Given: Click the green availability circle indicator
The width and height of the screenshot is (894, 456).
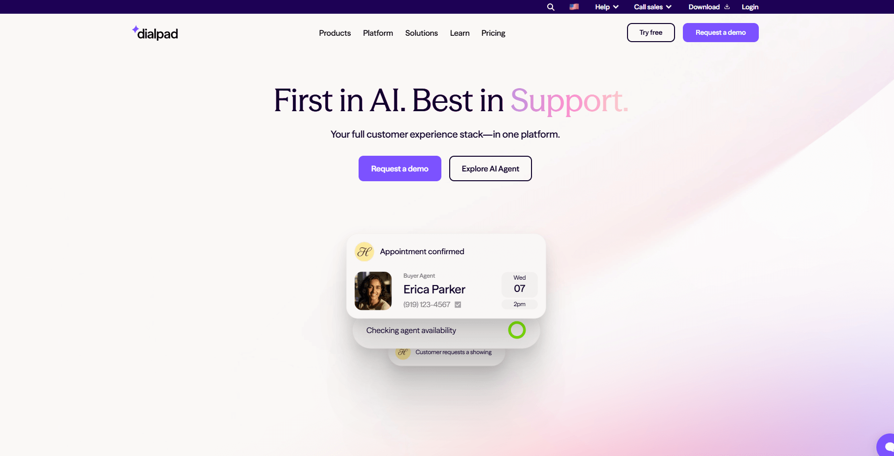Looking at the screenshot, I should [x=517, y=330].
